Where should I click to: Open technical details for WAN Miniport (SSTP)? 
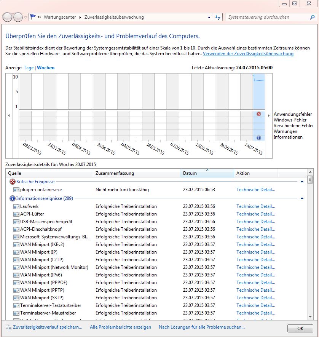(256, 298)
